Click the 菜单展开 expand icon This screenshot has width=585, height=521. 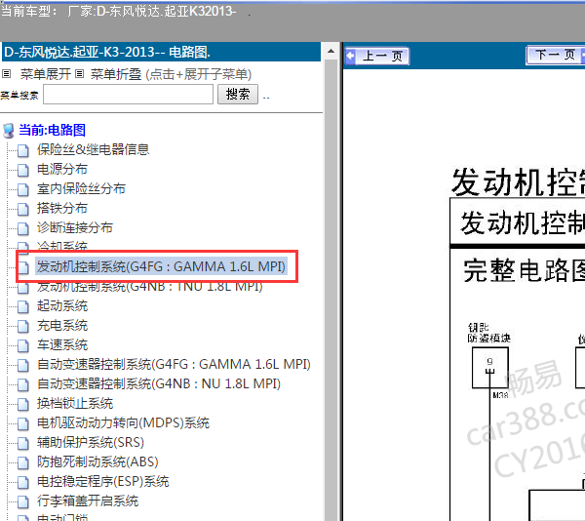click(x=6, y=74)
